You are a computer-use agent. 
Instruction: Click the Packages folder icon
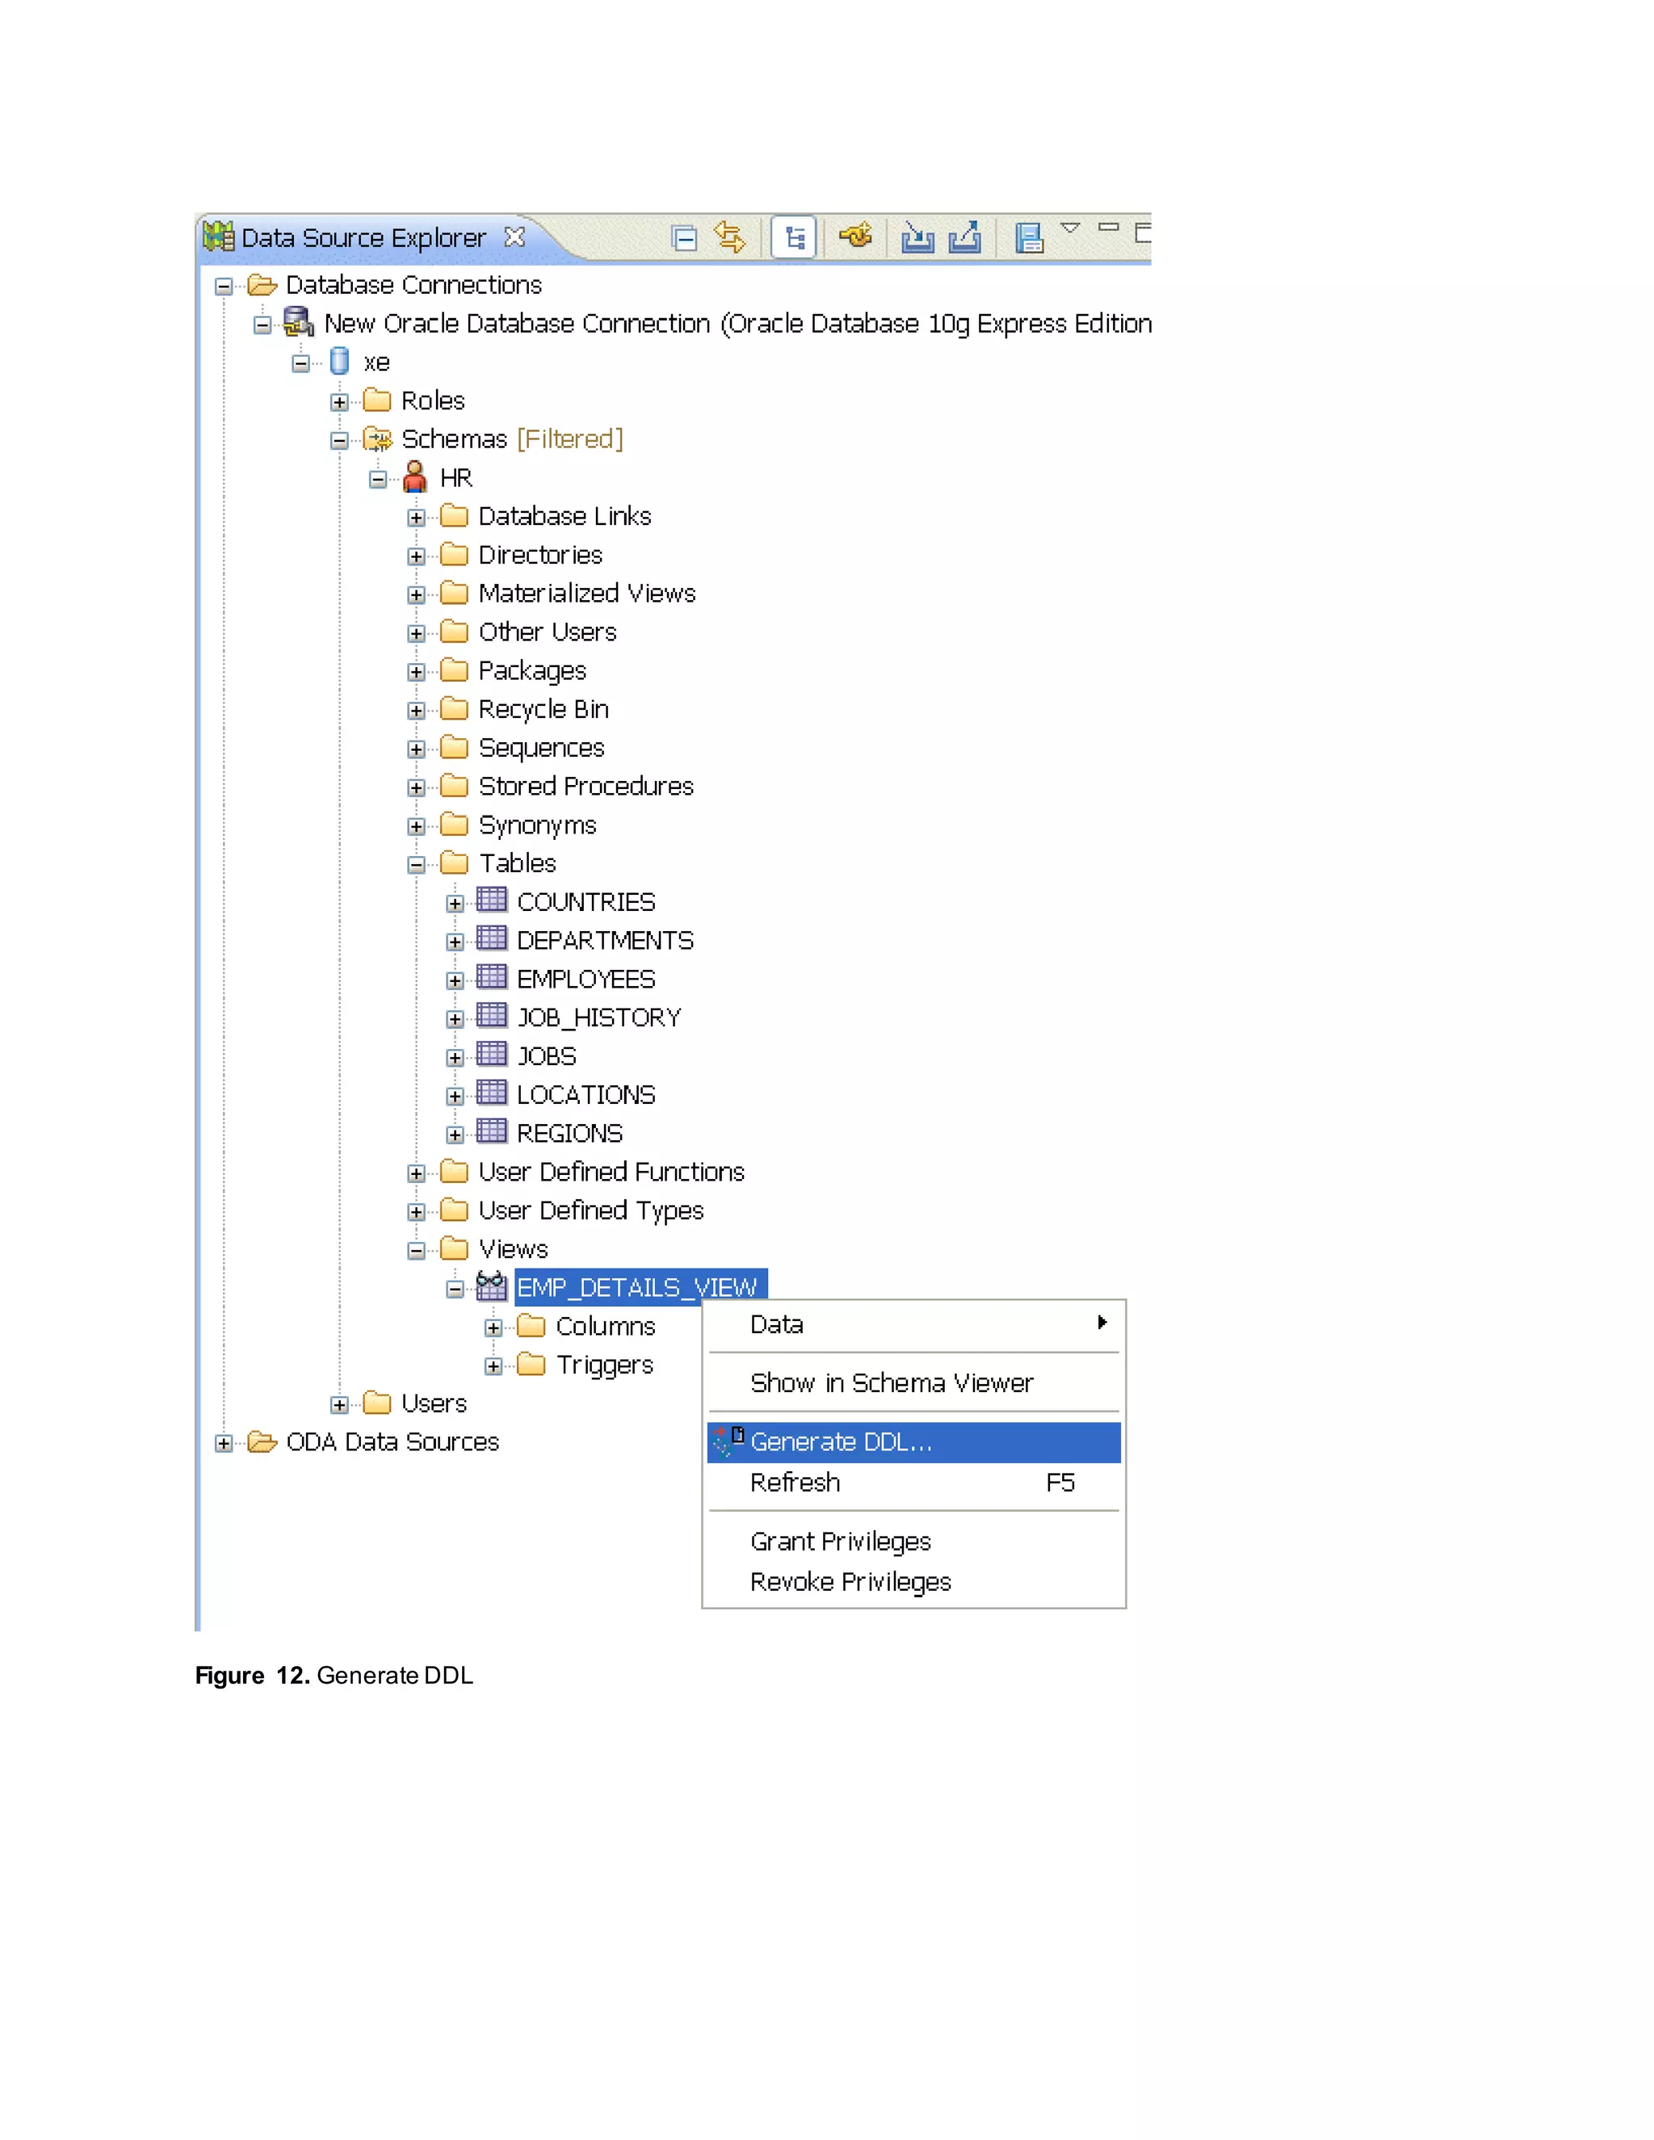[454, 670]
